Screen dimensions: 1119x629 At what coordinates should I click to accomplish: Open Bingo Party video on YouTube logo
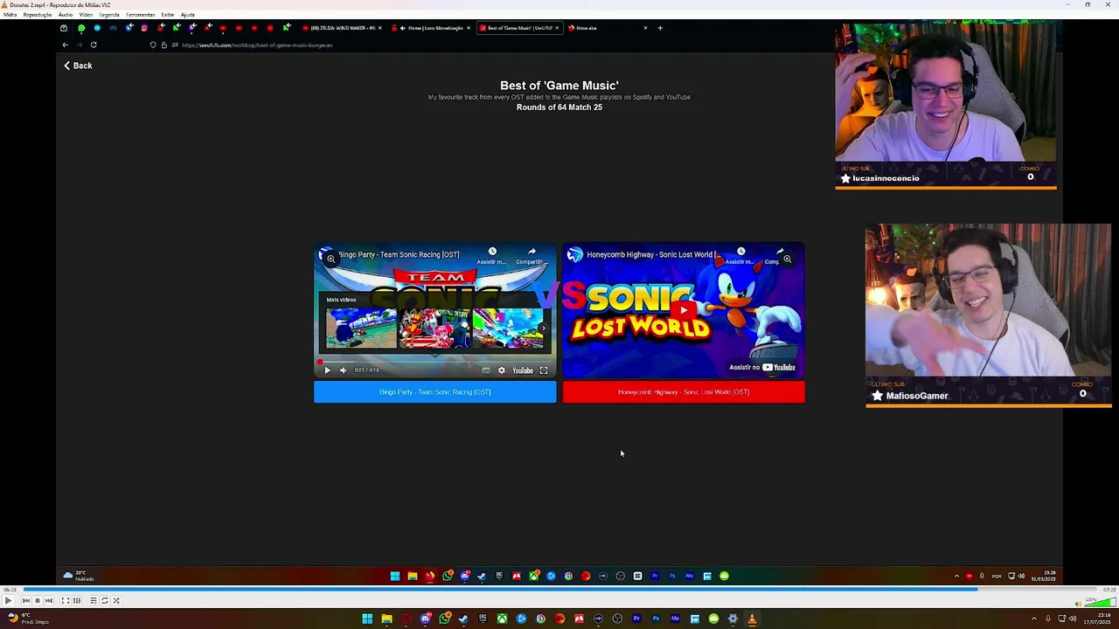pos(523,370)
